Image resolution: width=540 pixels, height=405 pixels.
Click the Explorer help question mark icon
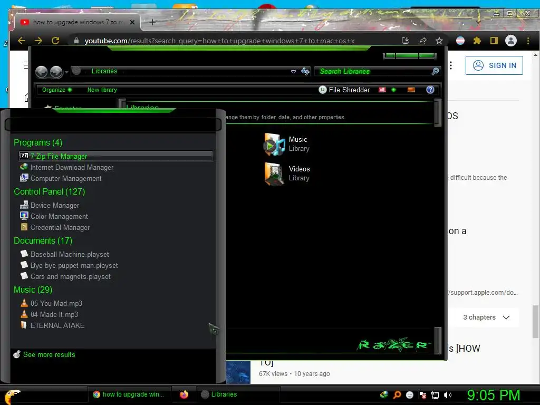(430, 90)
